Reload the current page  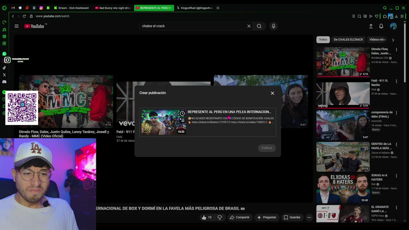pos(24,16)
